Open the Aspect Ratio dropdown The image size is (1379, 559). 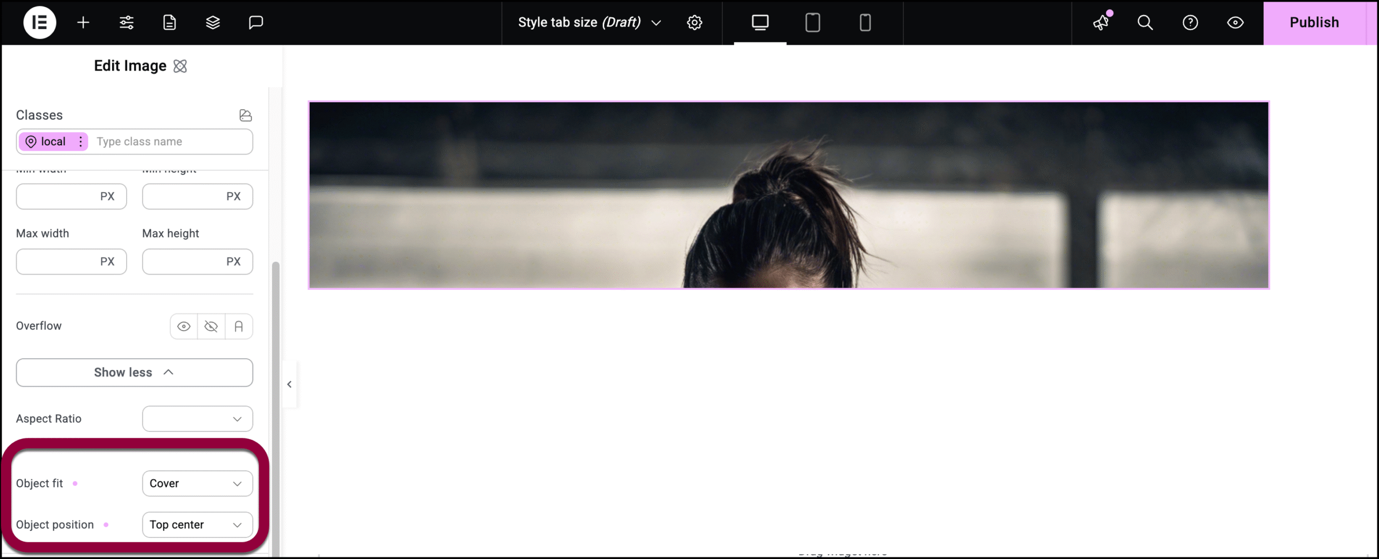click(197, 419)
